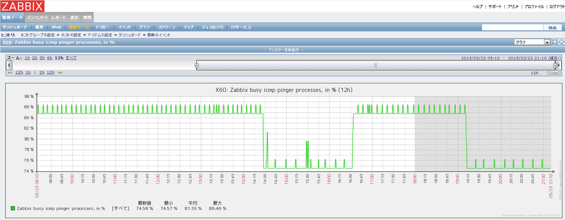Click end date 2015/03/23 21:10
565x220 pixels.
527,58
